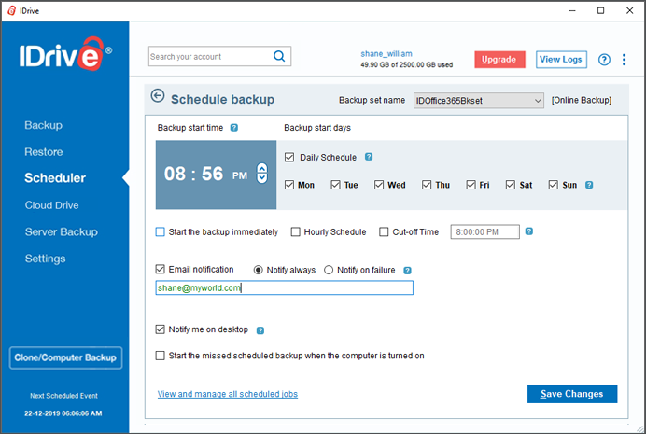Screen dimensions: 646x434
Task: Click help icon next to Backup start time
Action: click(234, 128)
